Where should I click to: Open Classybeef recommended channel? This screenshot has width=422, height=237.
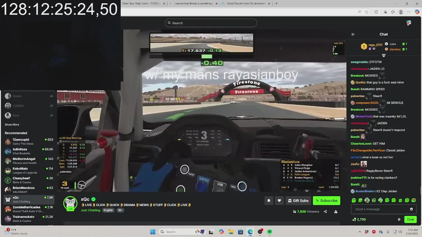29,180
